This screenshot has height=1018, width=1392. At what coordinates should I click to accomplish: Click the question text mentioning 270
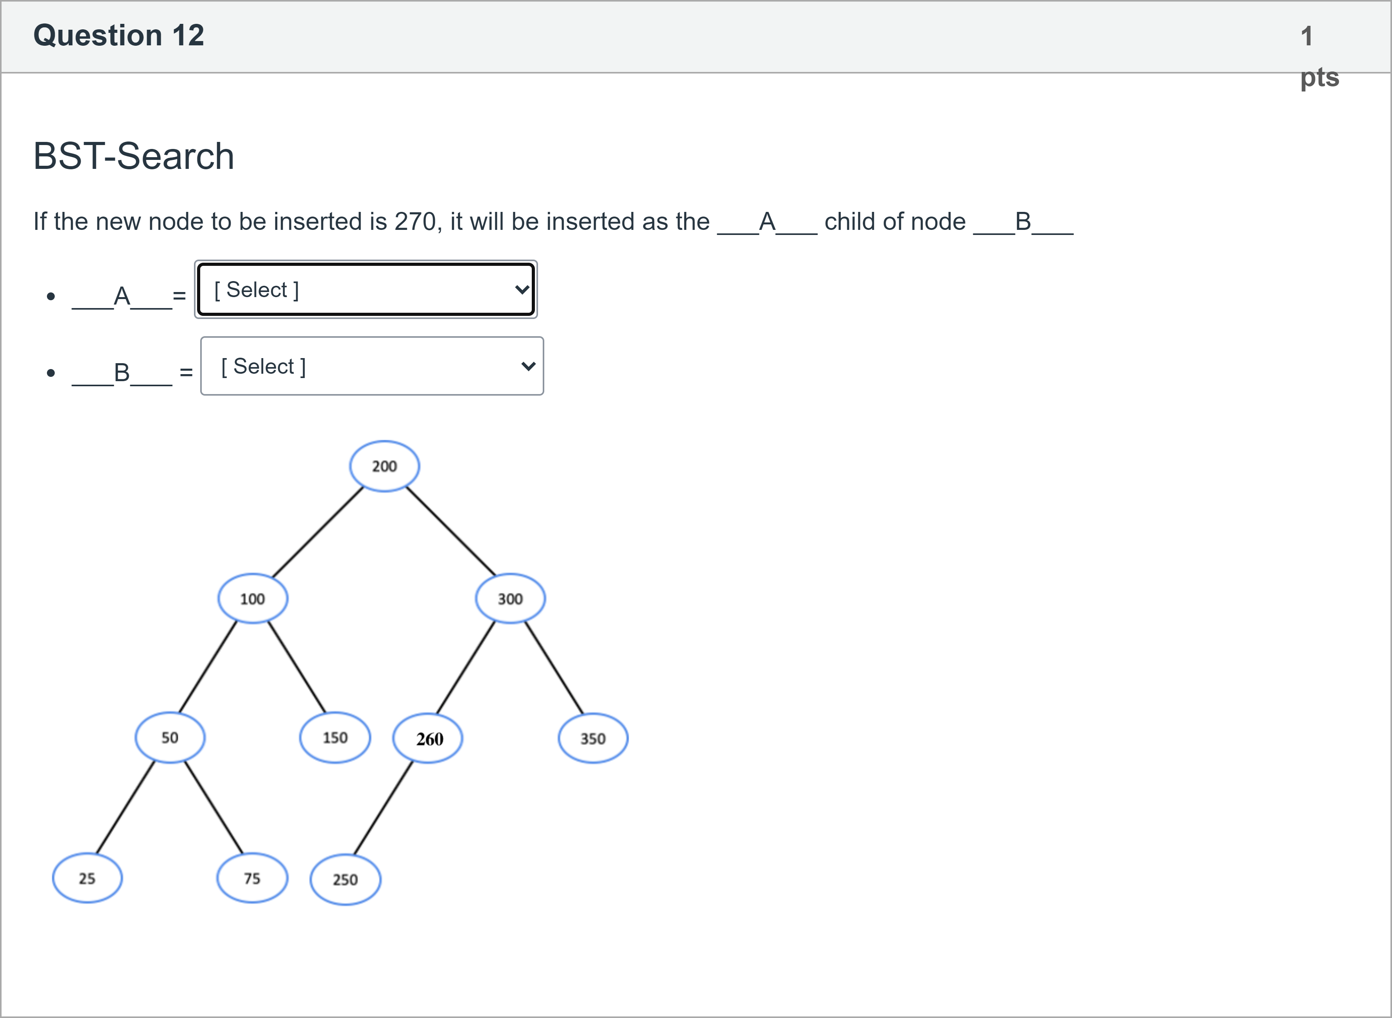tap(553, 221)
